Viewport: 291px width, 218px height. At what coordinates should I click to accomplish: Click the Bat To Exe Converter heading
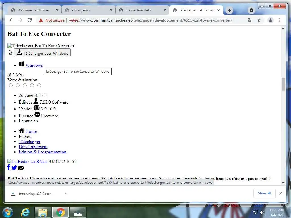coord(39,34)
